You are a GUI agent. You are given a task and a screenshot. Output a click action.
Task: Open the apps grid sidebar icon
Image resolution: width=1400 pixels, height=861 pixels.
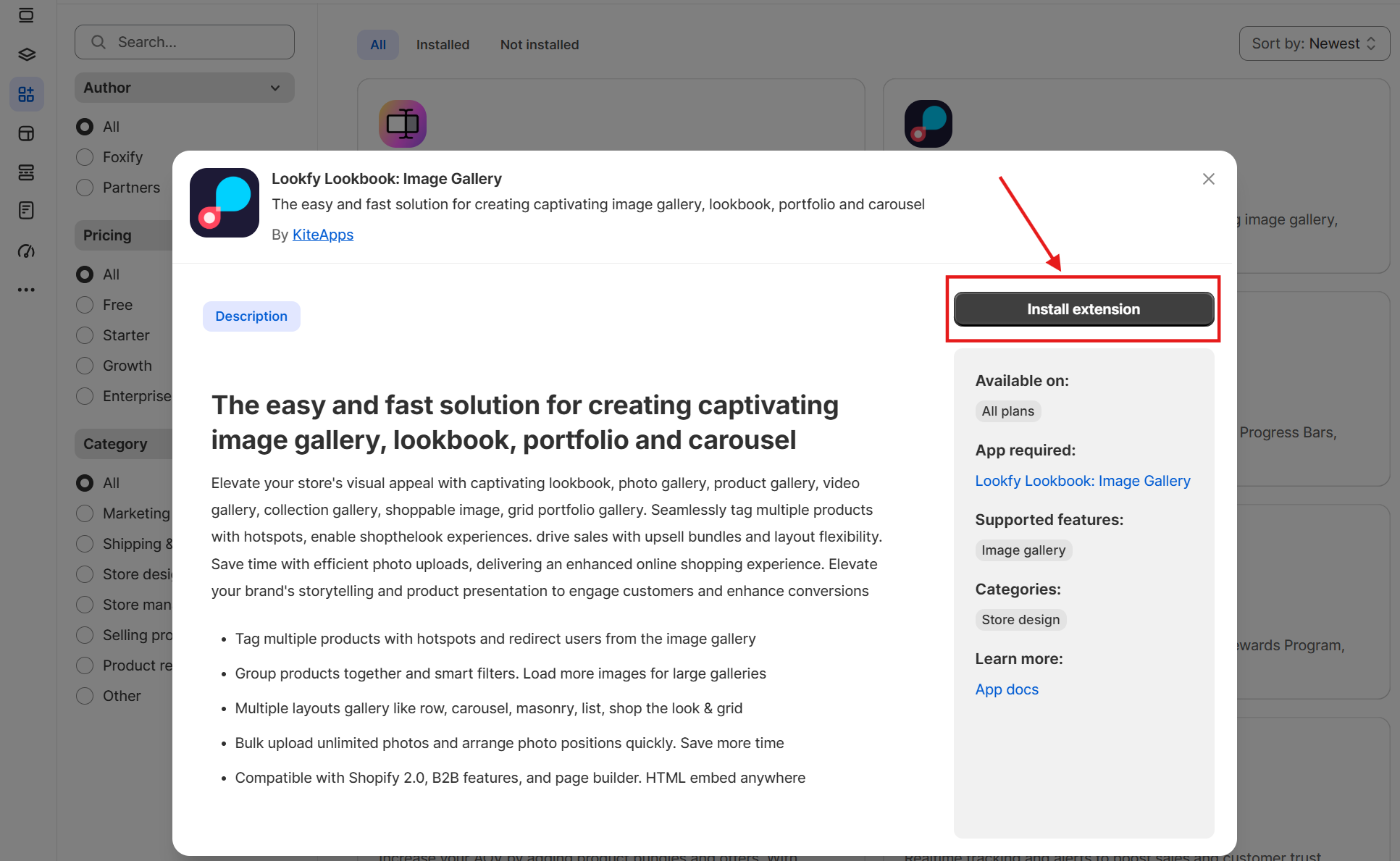click(26, 94)
